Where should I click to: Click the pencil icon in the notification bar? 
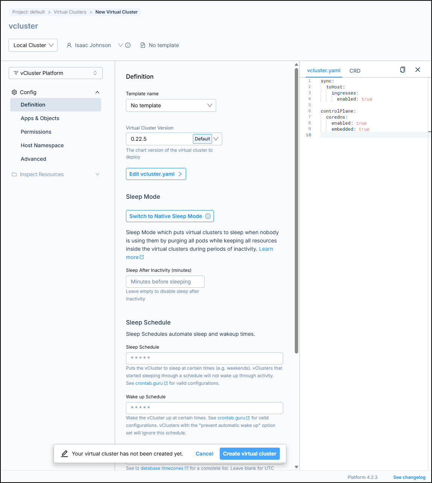65,454
